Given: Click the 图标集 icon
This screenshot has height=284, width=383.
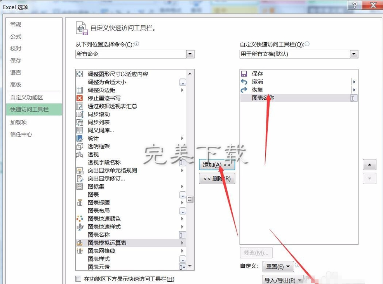Looking at the screenshot, I should point(80,187).
